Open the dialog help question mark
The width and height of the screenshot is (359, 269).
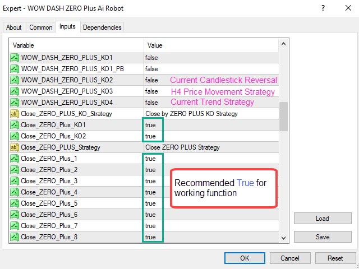click(323, 8)
